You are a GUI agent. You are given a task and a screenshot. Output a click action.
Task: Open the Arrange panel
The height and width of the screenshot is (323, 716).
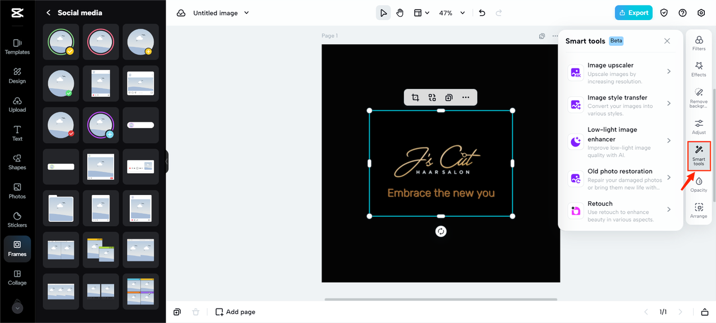(x=699, y=211)
